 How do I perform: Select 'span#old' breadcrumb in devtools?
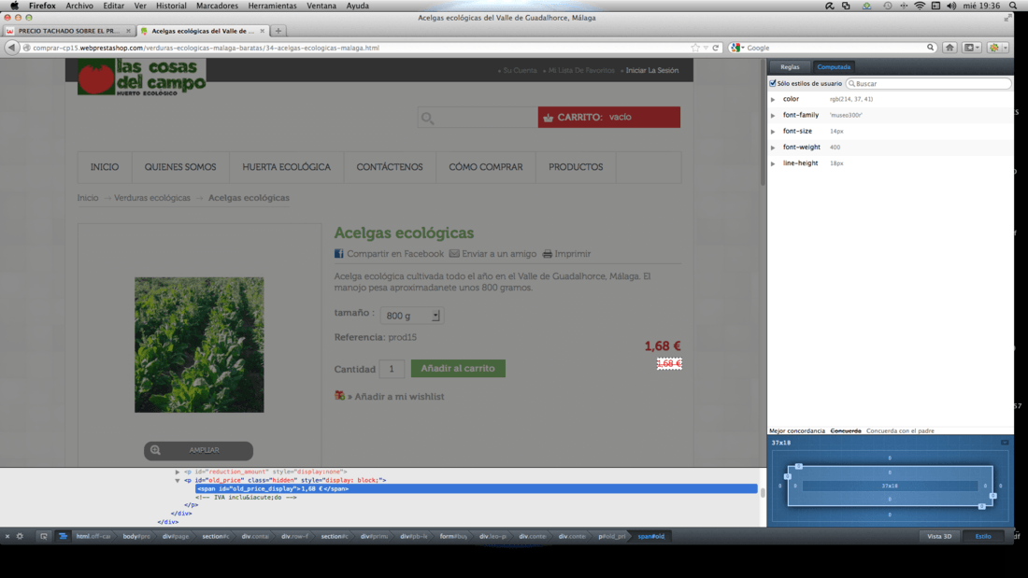click(650, 536)
